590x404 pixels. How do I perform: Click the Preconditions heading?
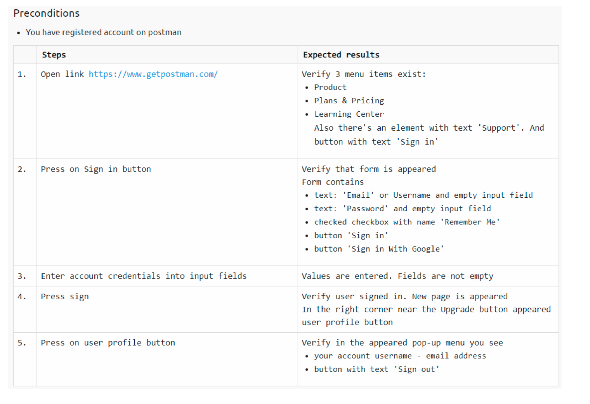tap(47, 13)
